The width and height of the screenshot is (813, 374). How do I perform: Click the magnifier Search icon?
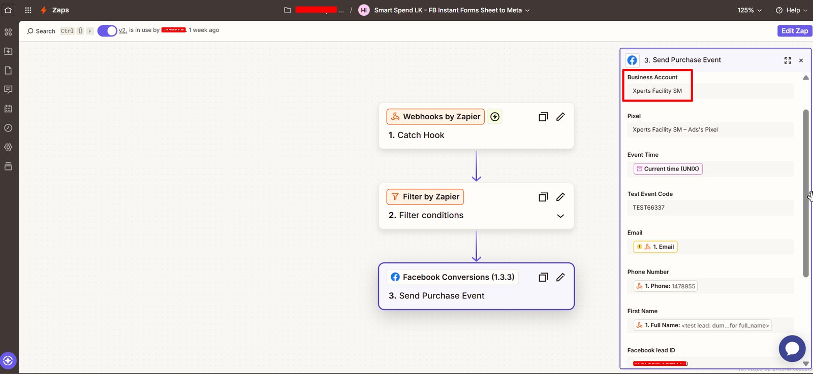click(30, 31)
